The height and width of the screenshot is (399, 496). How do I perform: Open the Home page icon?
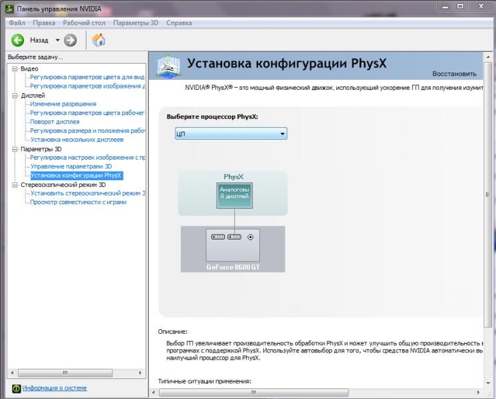tap(98, 40)
